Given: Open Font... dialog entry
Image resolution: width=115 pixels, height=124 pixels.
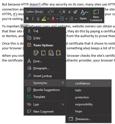Looking at the screenshot, I should coord(45,61).
